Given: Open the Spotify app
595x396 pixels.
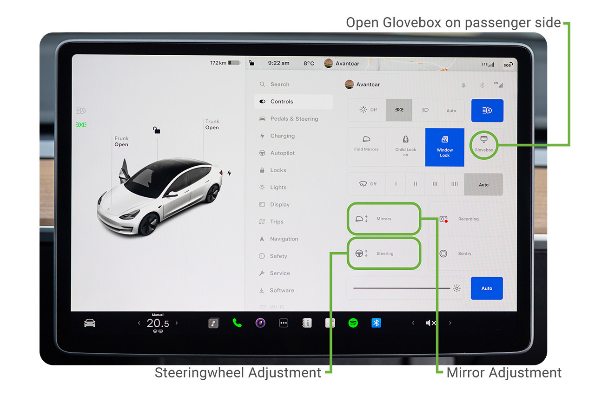Looking at the screenshot, I should coord(353,323).
